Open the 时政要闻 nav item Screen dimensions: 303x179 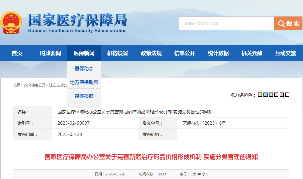[51, 53]
